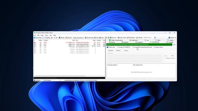Screen dimensions: 198x111
Task: Toggle Decode in the toolbar
Action: pyautogui.click(x=68, y=38)
